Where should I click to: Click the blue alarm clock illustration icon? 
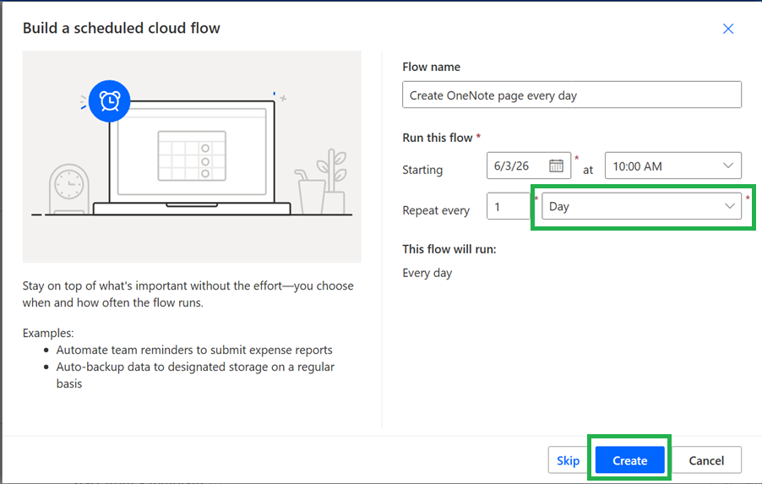click(109, 101)
